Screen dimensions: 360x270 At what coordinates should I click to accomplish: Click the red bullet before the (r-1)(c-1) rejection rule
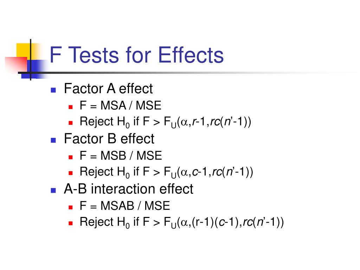[x=70, y=223]
